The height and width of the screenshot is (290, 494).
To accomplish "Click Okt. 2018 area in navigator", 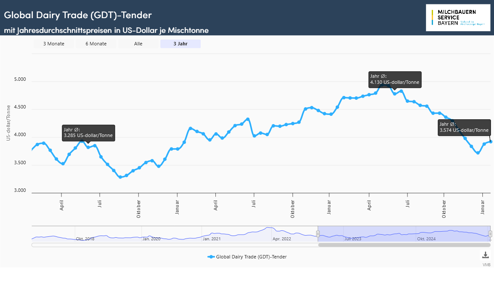I will pos(85,239).
